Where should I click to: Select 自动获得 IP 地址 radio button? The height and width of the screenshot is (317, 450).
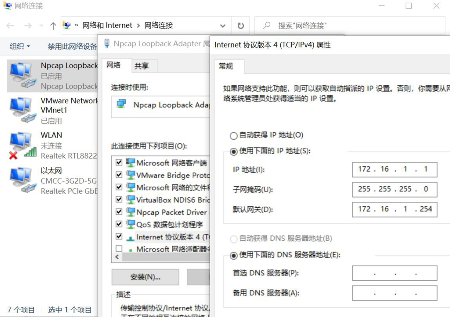[234, 136]
